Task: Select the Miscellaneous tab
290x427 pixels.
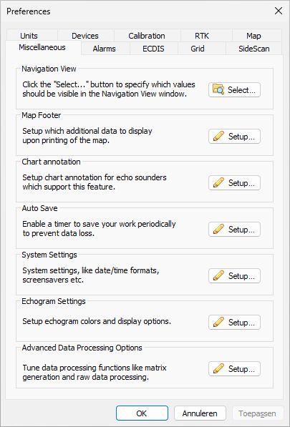Action: [x=42, y=47]
